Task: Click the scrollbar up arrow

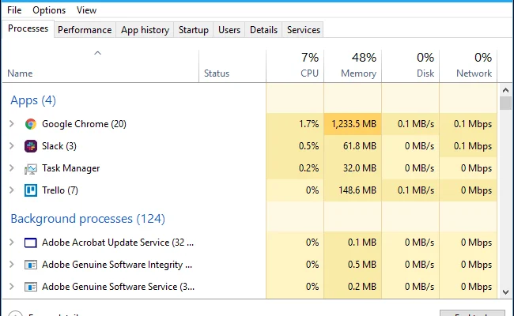Action: click(505, 90)
